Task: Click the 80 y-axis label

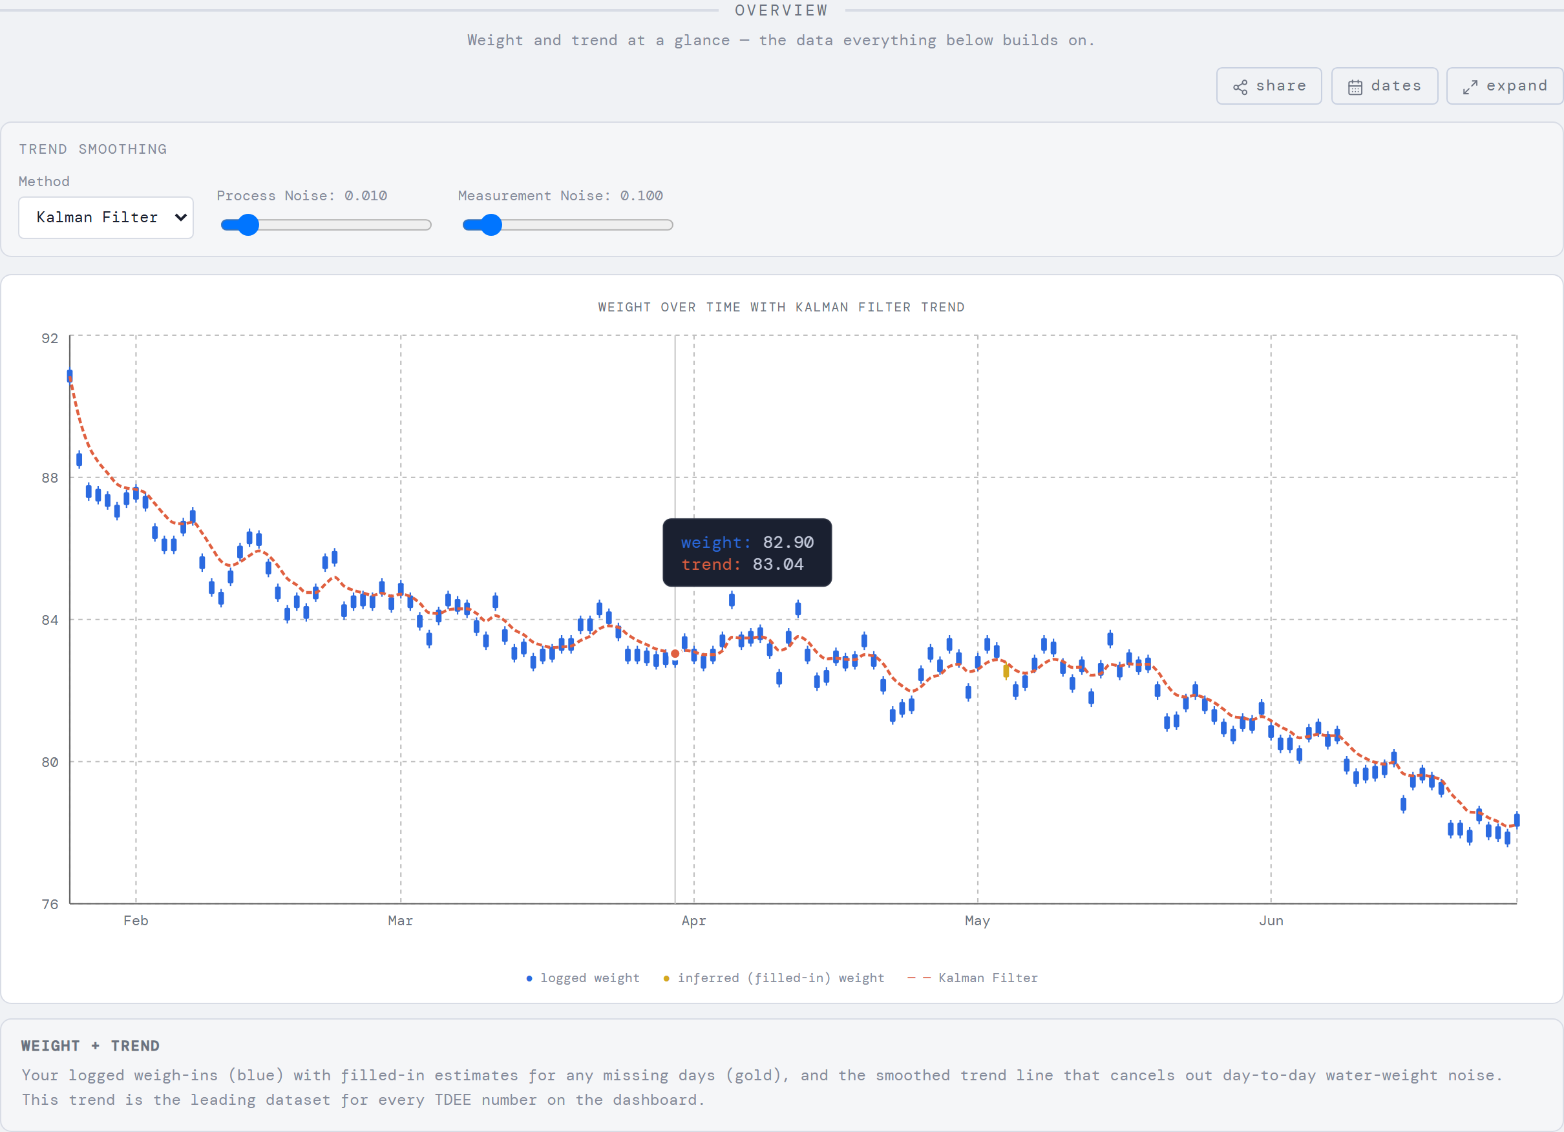Action: (50, 762)
